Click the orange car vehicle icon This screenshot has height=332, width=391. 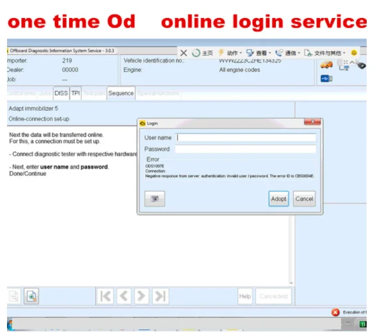pos(326,65)
